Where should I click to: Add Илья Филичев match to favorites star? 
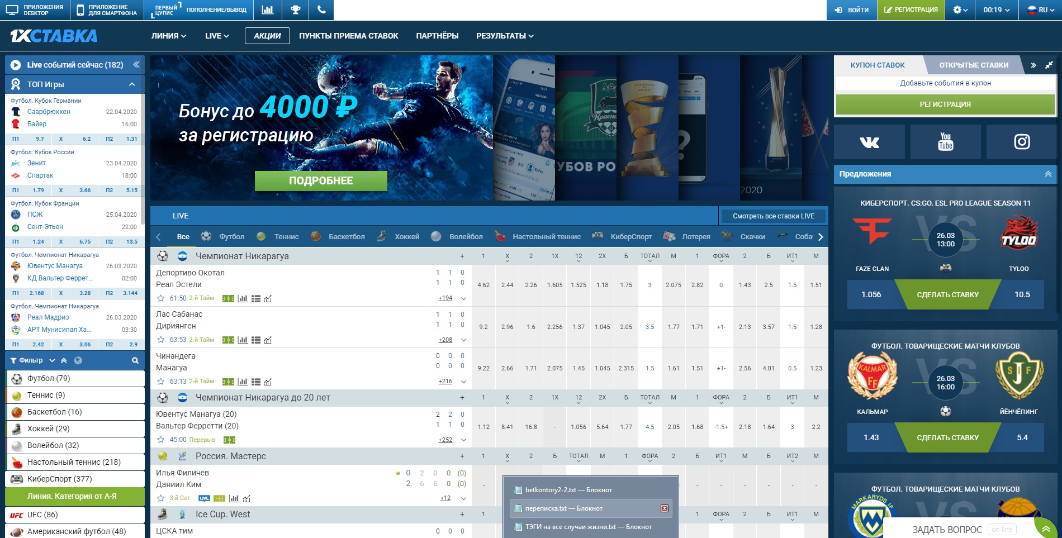tap(161, 498)
